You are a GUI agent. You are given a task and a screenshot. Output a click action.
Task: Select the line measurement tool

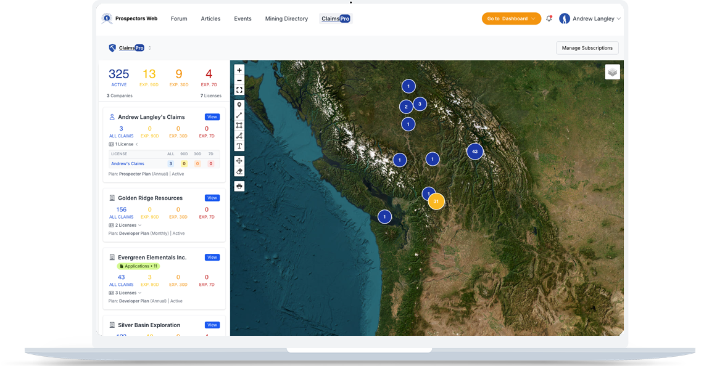239,115
